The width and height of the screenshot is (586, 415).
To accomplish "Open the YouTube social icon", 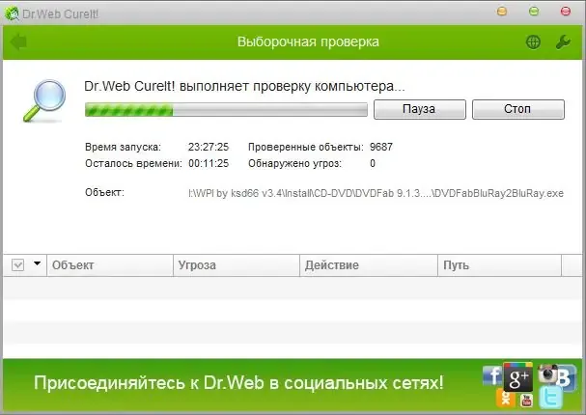I will click(x=526, y=400).
